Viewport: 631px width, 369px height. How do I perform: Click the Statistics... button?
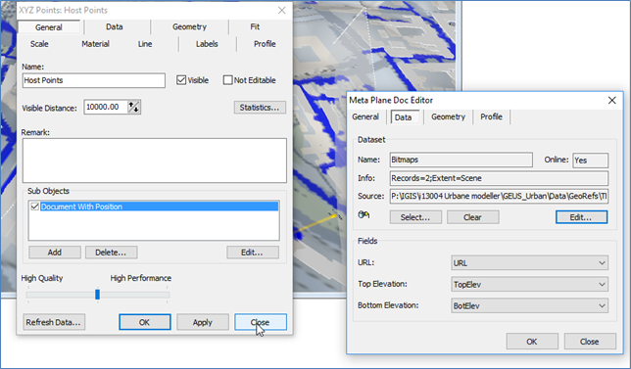coord(260,108)
